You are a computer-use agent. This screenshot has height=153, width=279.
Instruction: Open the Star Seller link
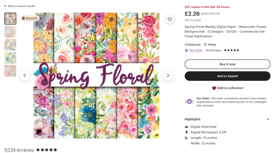click(196, 50)
